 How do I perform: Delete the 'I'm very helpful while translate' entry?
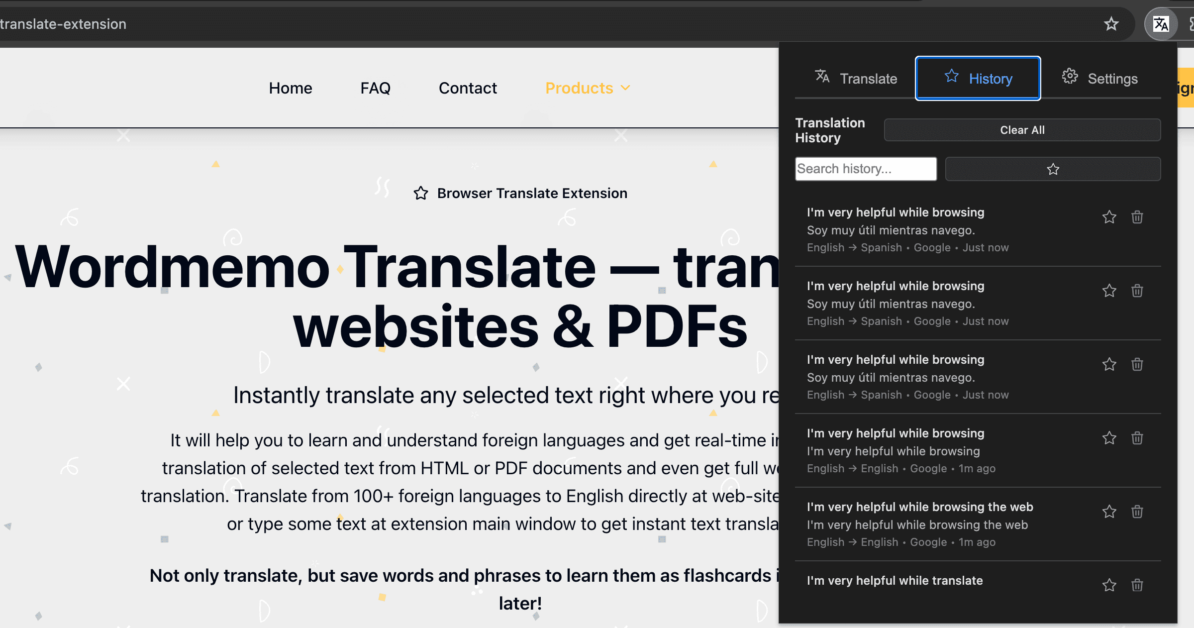1137,585
